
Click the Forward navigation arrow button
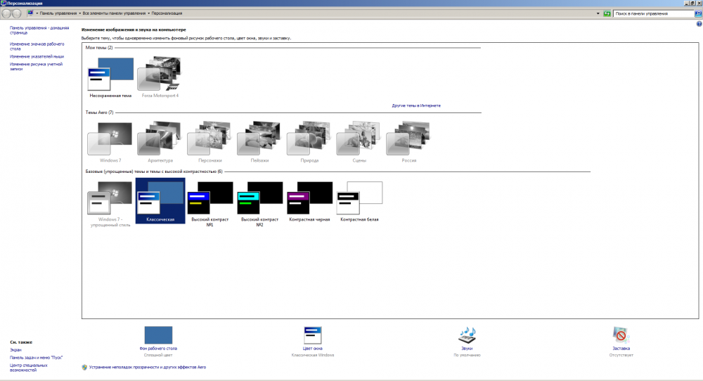pyautogui.click(x=18, y=13)
